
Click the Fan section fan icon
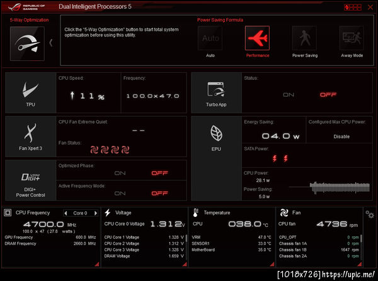tap(284, 212)
